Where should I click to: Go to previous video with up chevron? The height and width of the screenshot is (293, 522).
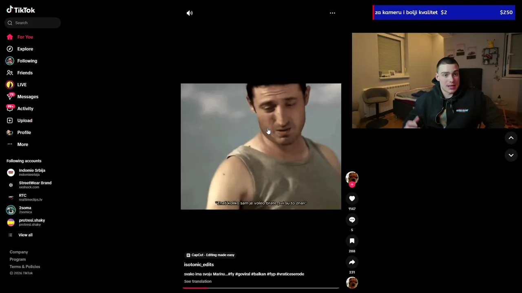(511, 138)
